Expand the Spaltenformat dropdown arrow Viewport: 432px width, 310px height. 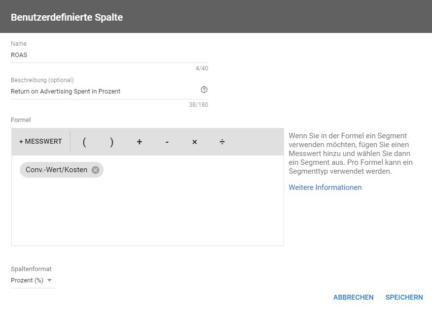(50, 280)
